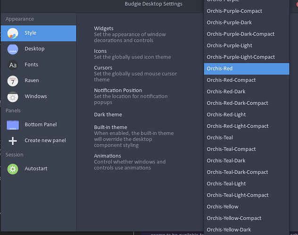Click the Icons setting label
The height and width of the screenshot is (235, 298).
click(100, 51)
